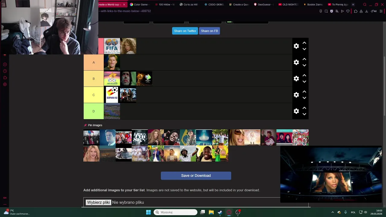The width and height of the screenshot is (386, 217).
Task: Click Wybierz pliki file chooser button
Action: (x=98, y=202)
